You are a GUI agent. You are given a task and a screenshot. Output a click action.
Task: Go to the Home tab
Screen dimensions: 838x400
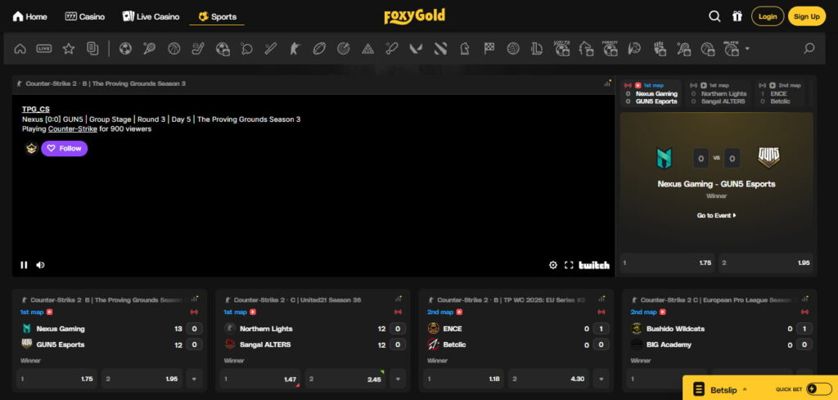(30, 16)
